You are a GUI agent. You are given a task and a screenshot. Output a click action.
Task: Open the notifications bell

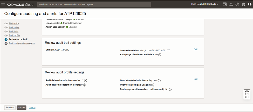coord(231,4)
